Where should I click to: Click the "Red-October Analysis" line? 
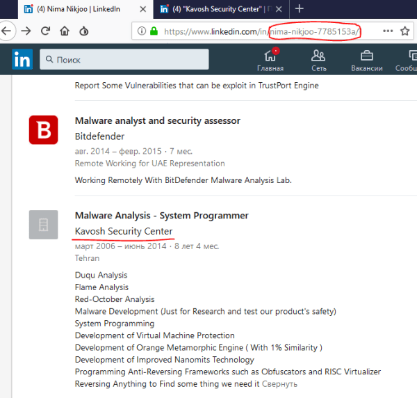click(115, 299)
